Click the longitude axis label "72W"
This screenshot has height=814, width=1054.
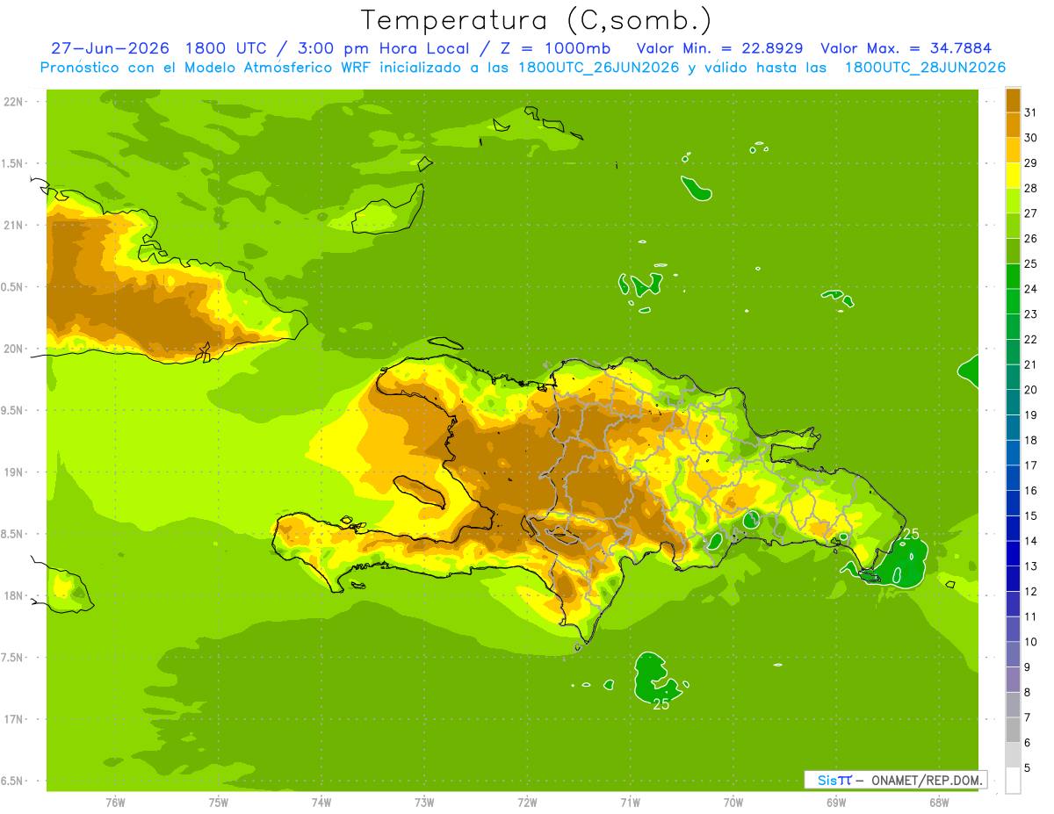click(527, 803)
